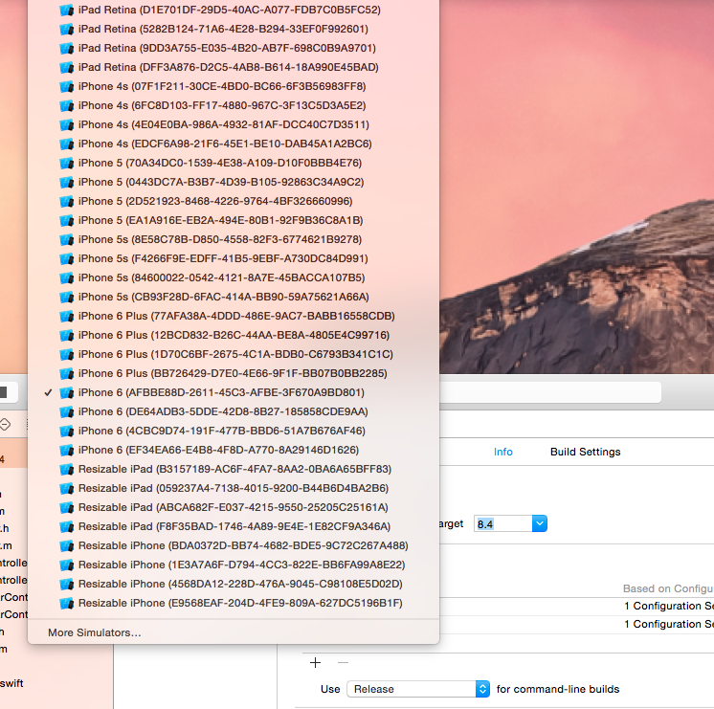Select iPad Retina (5282B124-71A6-4E28-B294-33EF0F992601)
The image size is (714, 709).
point(234,29)
